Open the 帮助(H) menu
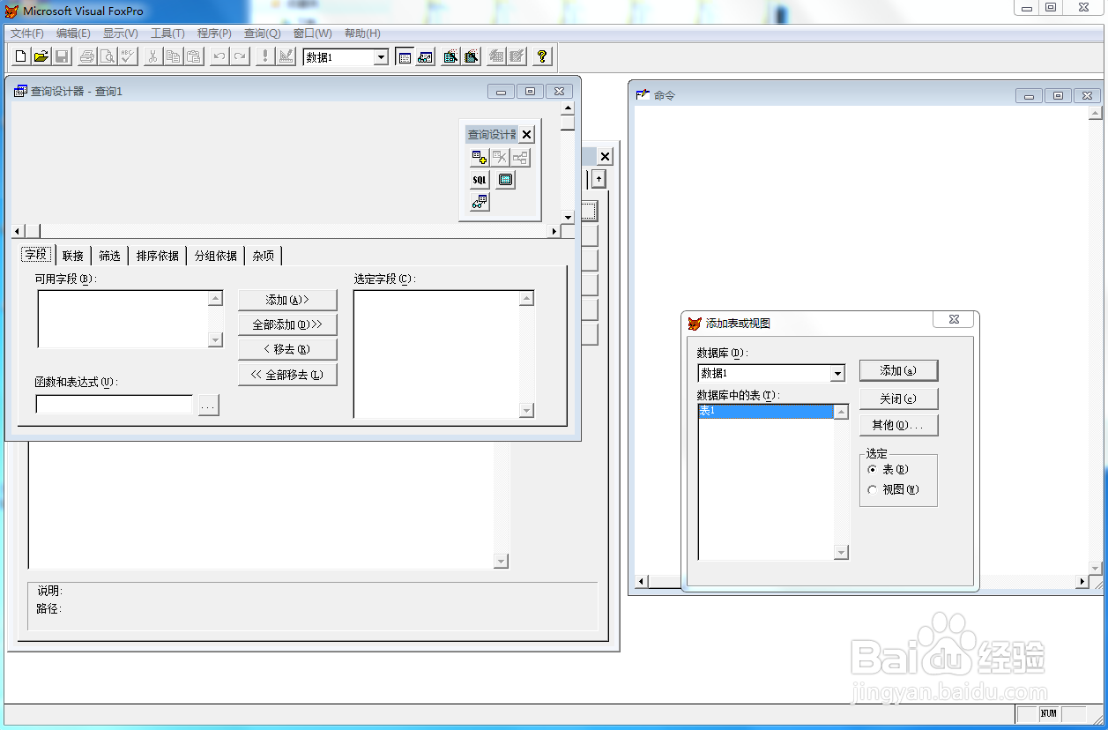1108x730 pixels. click(362, 34)
